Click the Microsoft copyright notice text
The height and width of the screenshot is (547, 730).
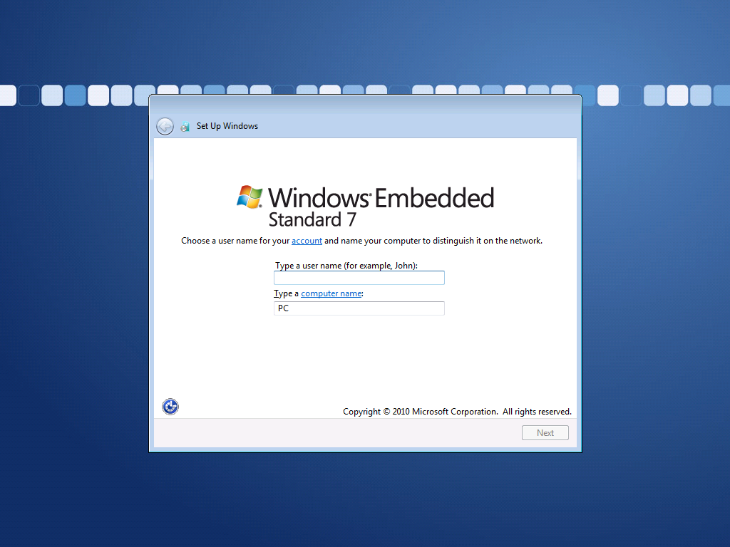(x=457, y=412)
